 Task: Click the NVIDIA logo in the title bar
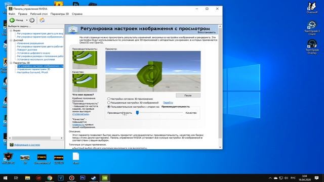[11, 9]
